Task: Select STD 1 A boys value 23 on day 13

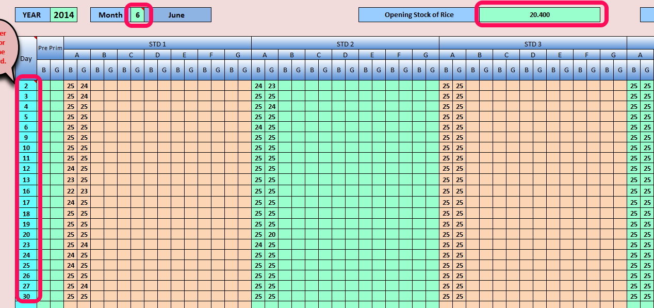Action: click(71, 180)
